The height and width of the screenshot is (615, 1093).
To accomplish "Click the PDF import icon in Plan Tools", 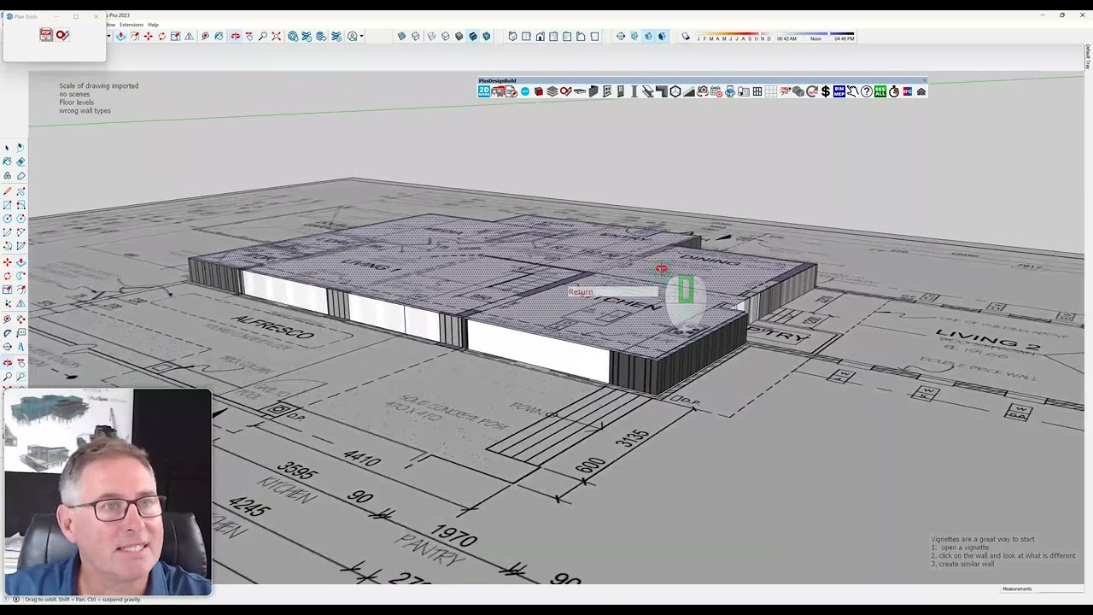I will (x=46, y=35).
